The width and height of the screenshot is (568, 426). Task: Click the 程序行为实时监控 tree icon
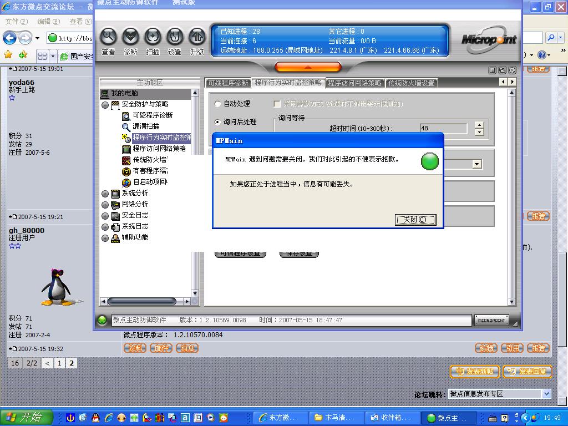pyautogui.click(x=126, y=138)
